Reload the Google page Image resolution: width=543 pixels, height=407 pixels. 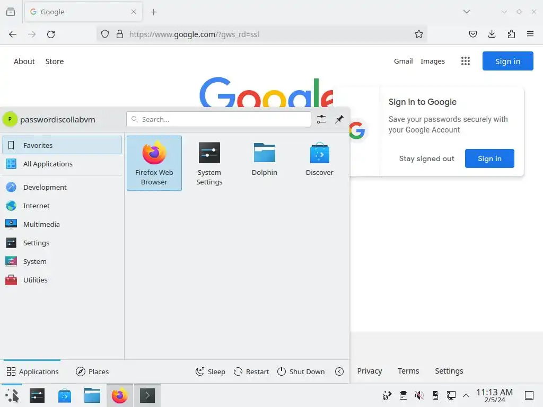(x=51, y=34)
